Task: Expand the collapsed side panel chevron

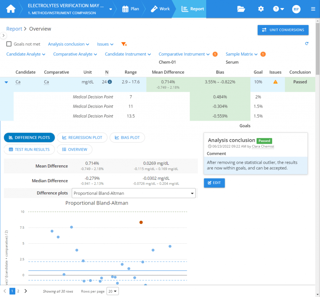Action: click(3, 35)
